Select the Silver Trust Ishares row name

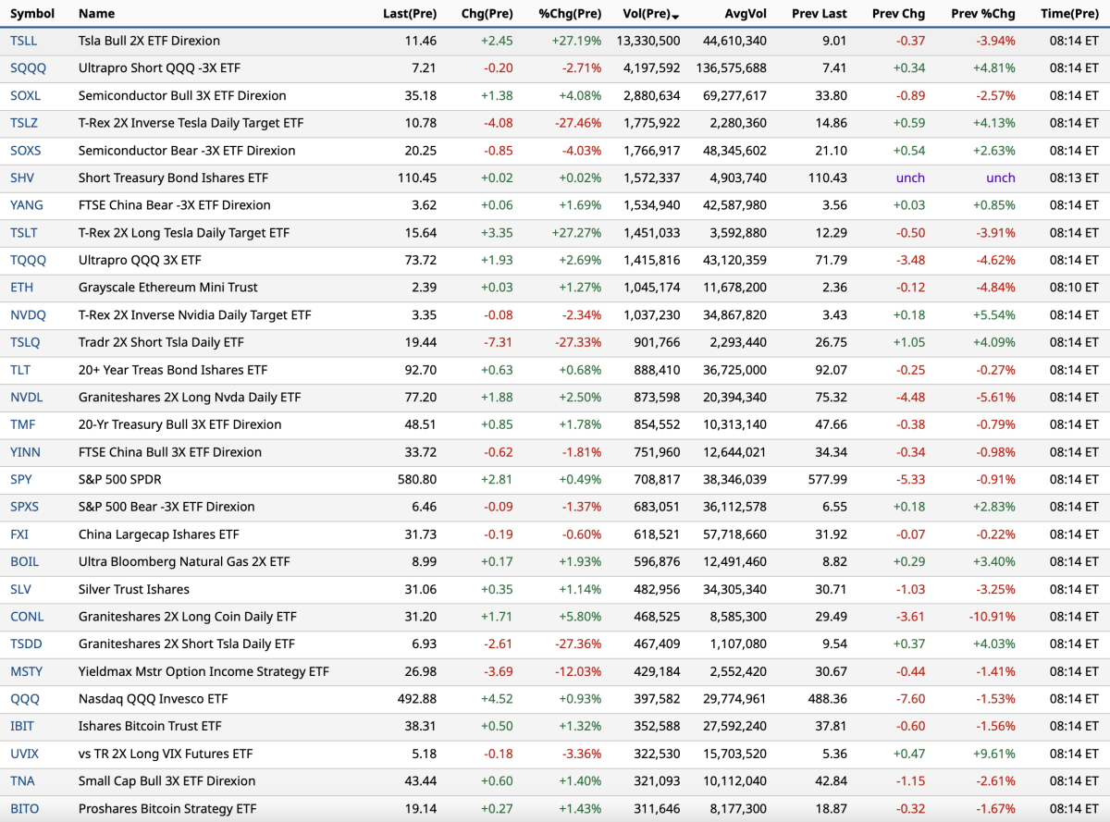133,589
